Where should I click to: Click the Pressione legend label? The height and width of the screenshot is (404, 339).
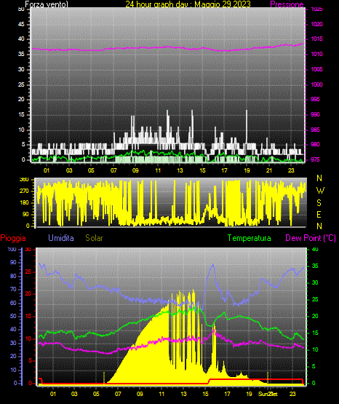click(x=287, y=4)
